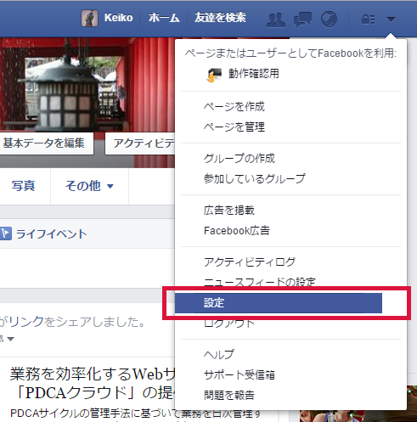Open Keiko's profile picture thumbnail
The height and width of the screenshot is (422, 417).
pyautogui.click(x=90, y=18)
